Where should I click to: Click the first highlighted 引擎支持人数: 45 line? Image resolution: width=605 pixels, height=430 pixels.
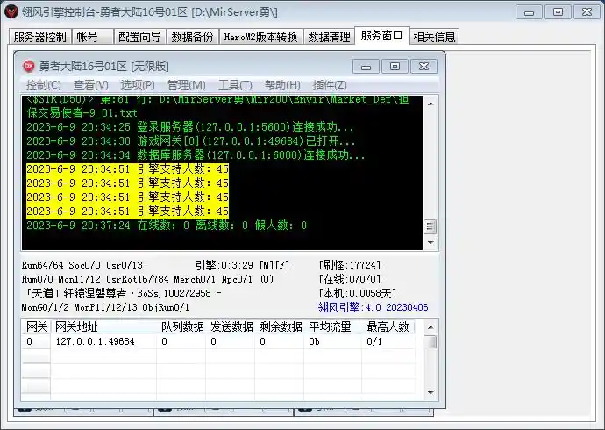point(127,169)
